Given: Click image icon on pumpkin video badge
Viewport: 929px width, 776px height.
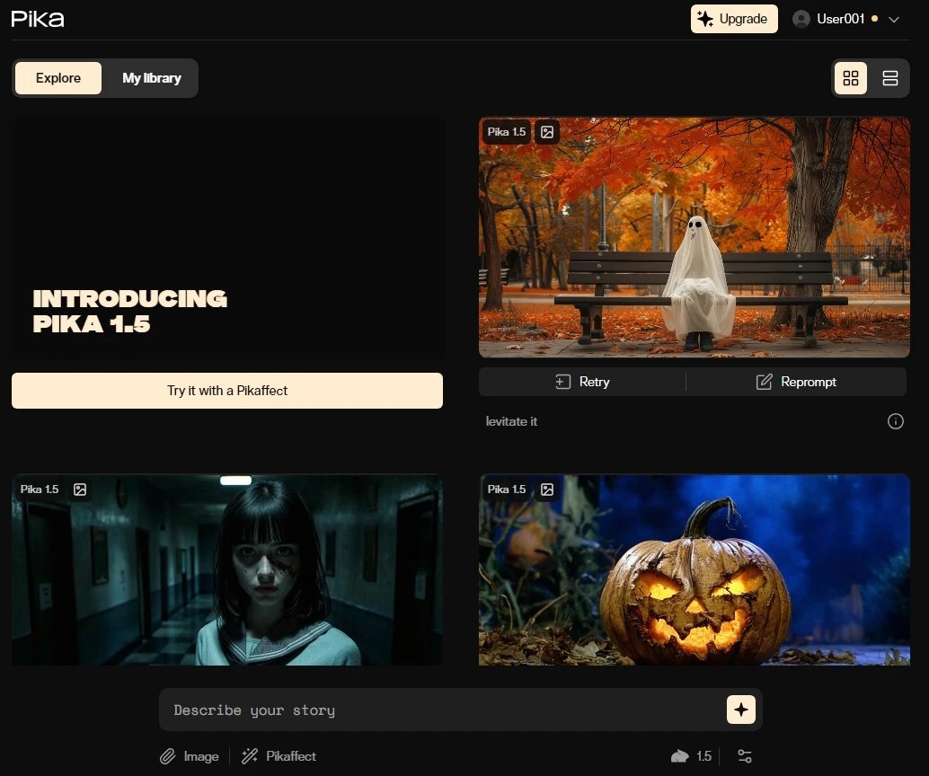Looking at the screenshot, I should tap(546, 489).
